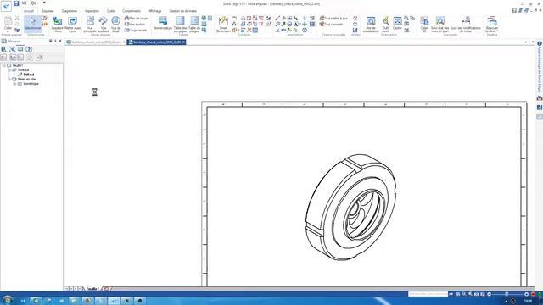The width and height of the screenshot is (543, 305).
Task: Open the Niveaux panel options dropdown
Action: pyautogui.click(x=50, y=41)
